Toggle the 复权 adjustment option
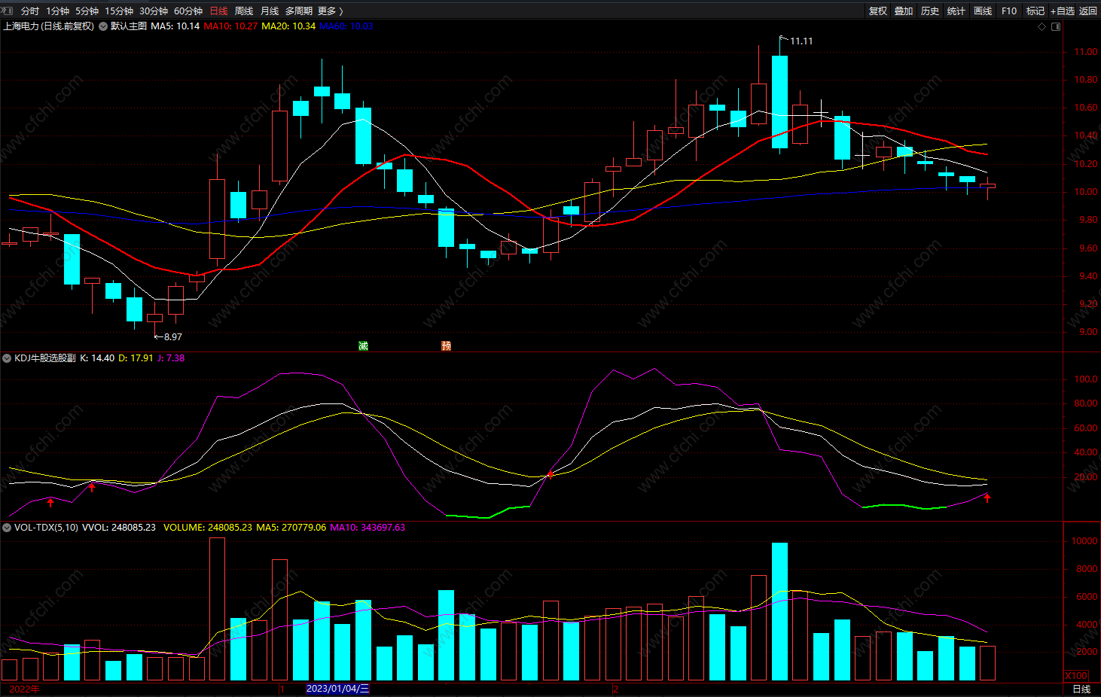Image resolution: width=1101 pixels, height=697 pixels. point(877,11)
